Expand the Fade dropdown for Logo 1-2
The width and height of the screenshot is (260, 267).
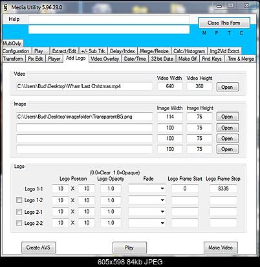147,200
